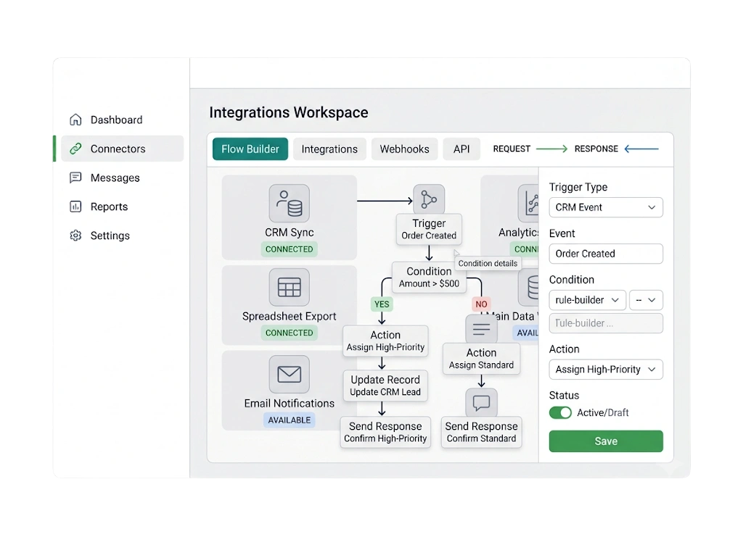Screen dimensions: 743x537
Task: Click the CRM Sync card label
Action: [289, 233]
